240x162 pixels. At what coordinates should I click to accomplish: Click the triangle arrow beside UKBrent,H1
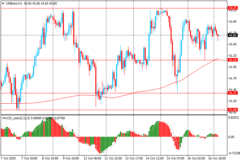coord(3,3)
